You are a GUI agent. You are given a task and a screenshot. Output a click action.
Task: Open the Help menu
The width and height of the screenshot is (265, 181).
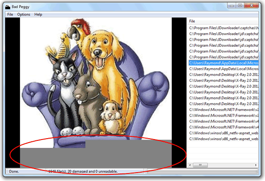[38, 15]
